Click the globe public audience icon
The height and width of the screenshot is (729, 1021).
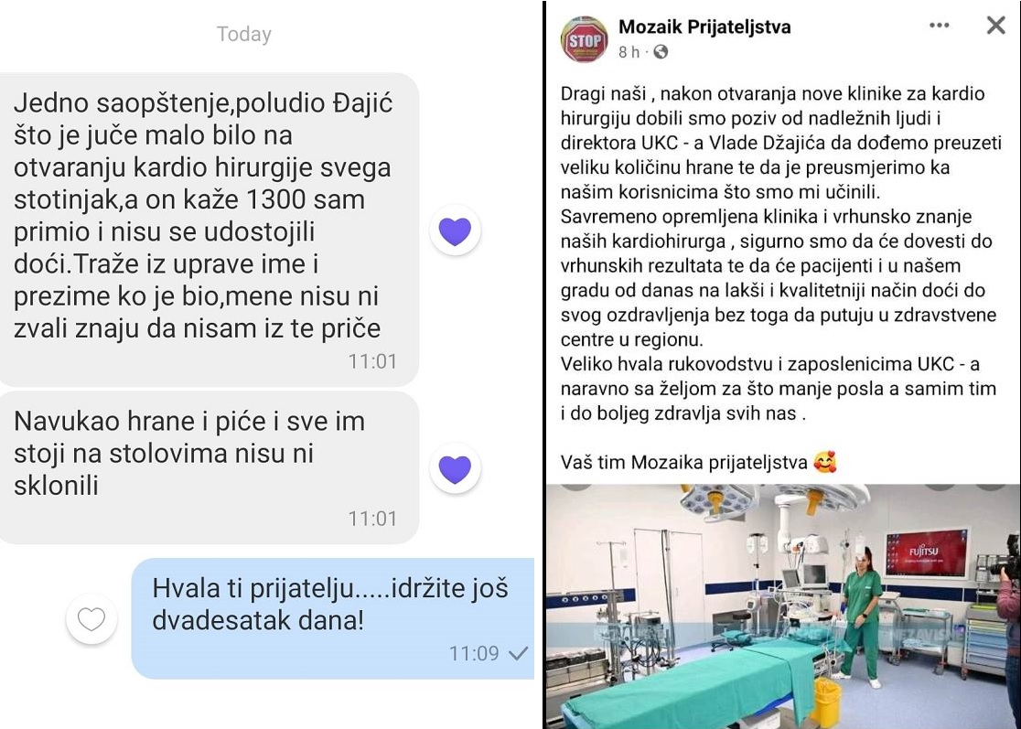pyautogui.click(x=661, y=52)
